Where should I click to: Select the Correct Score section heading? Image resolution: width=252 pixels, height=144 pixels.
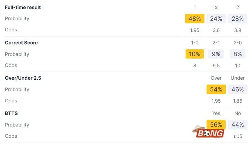pos(21,43)
